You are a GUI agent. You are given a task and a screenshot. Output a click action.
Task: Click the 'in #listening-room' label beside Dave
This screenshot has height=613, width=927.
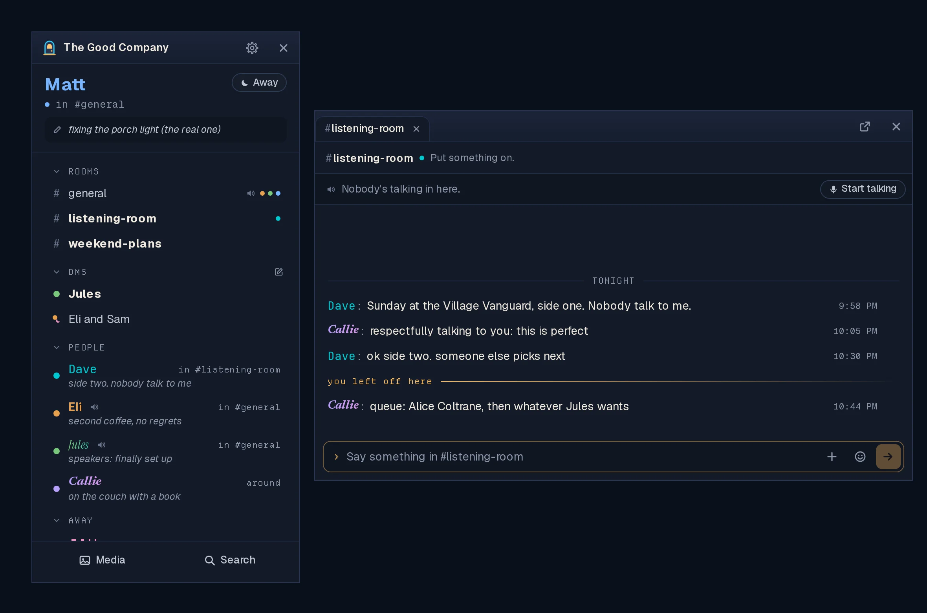pyautogui.click(x=229, y=370)
